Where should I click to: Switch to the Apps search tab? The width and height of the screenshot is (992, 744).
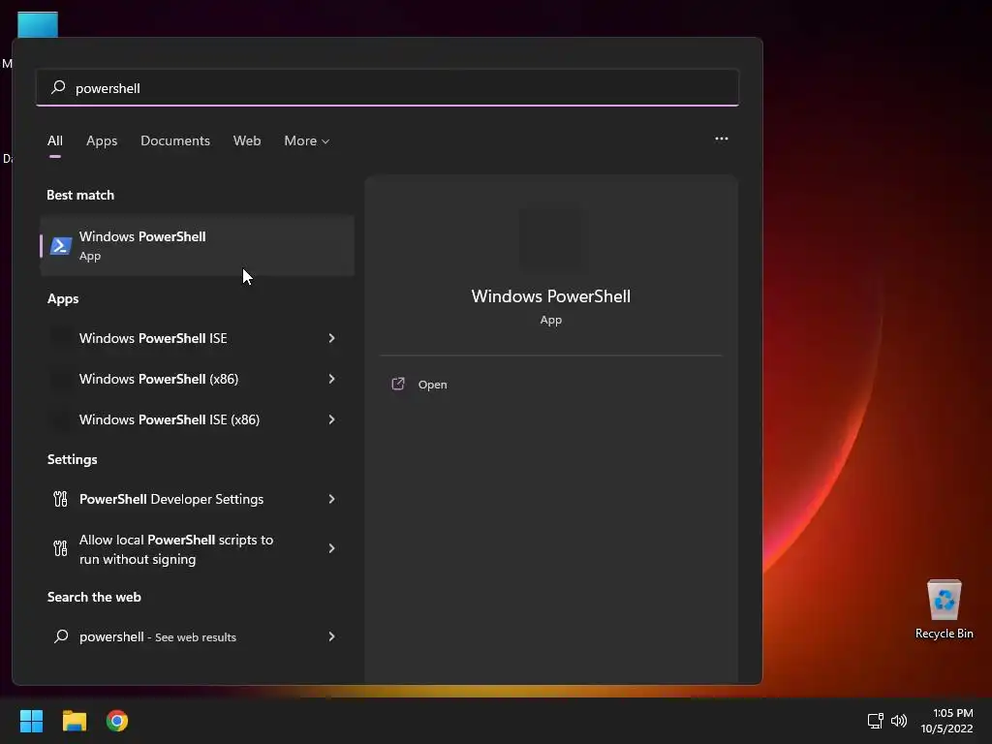tap(102, 140)
